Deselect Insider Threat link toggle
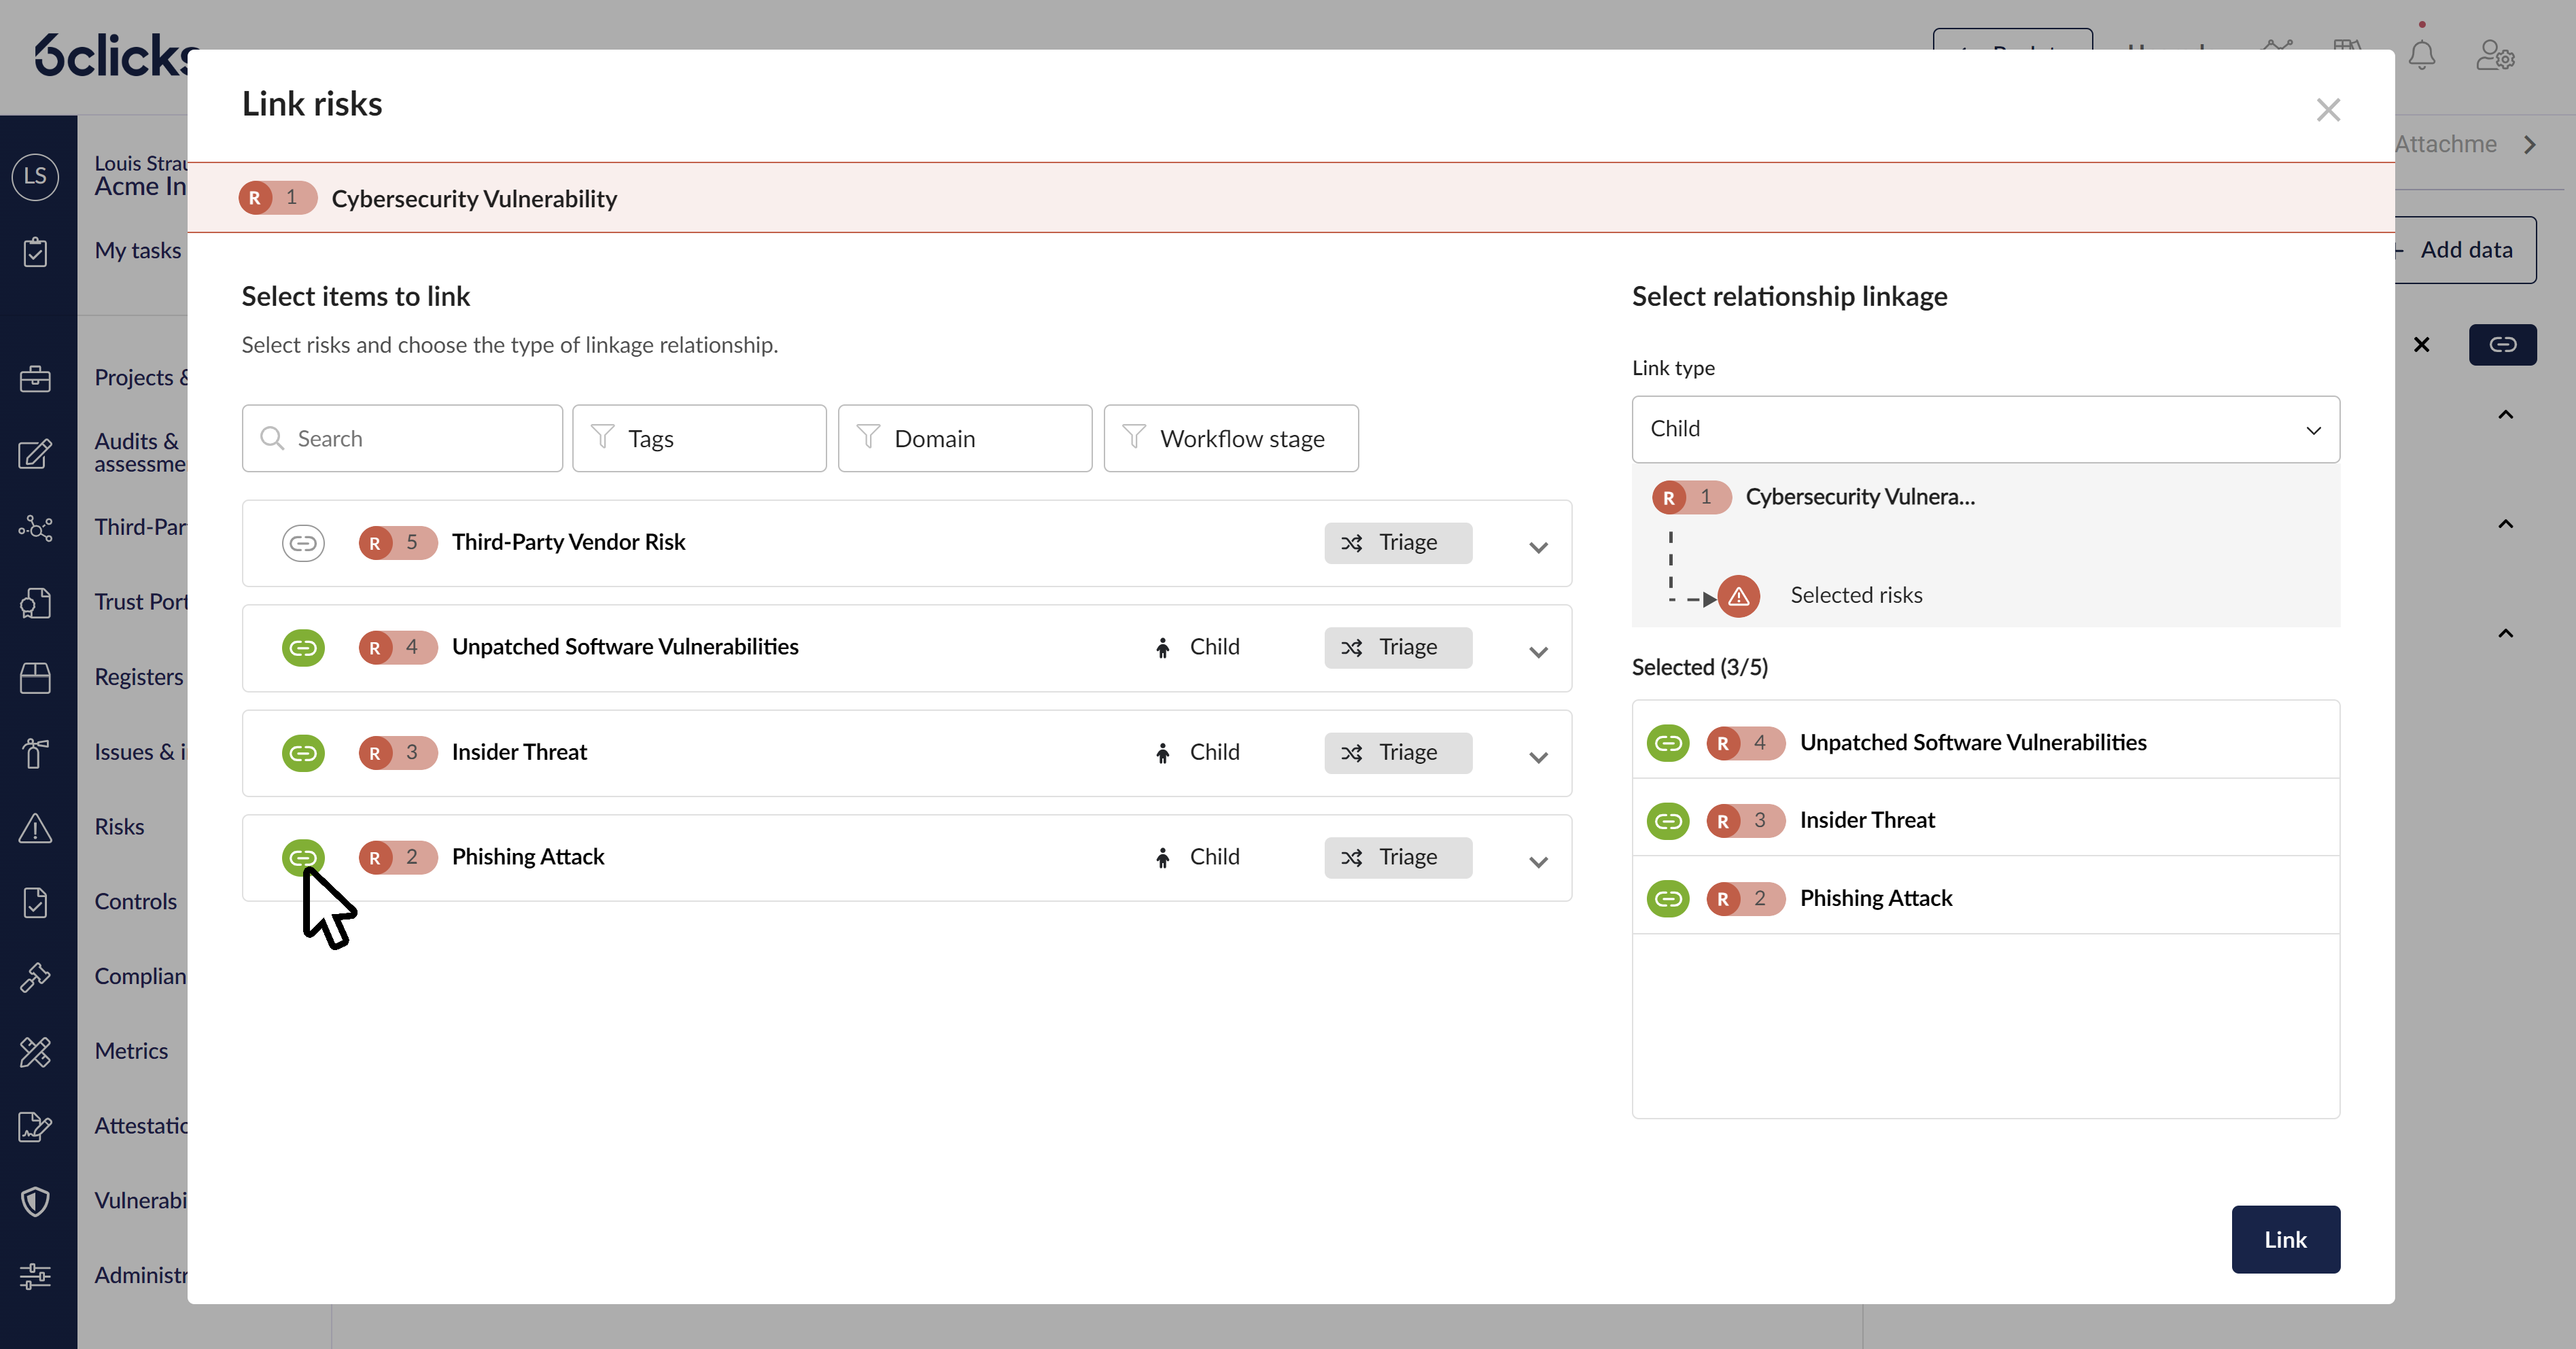The image size is (2576, 1349). coord(302,752)
